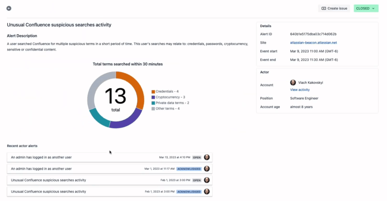The height and width of the screenshot is (201, 387).
Task: Click the teal Private data terms swatch
Action: pos(153,103)
